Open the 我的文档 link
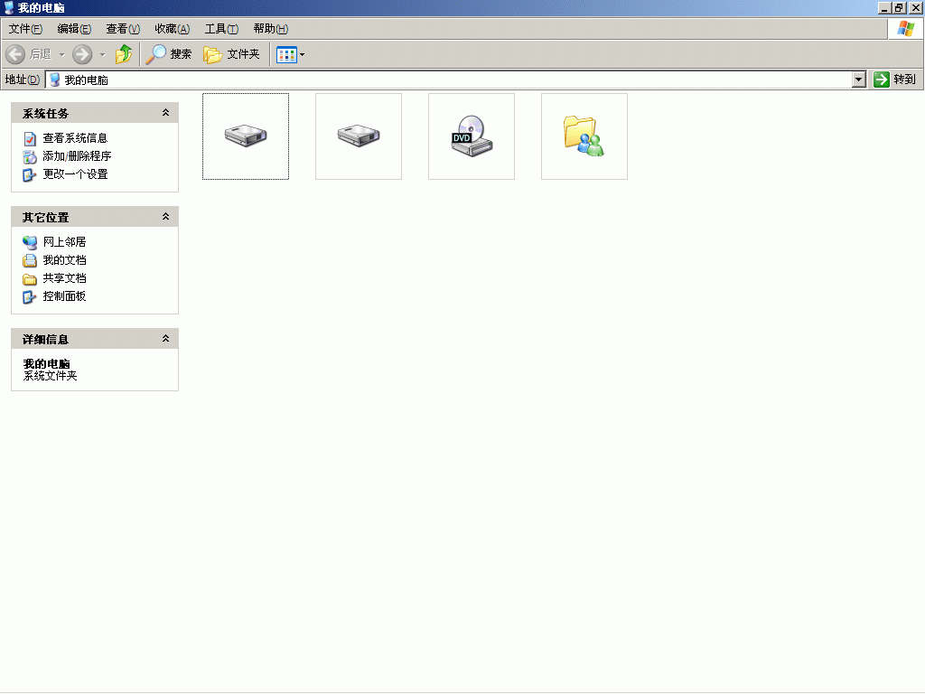The width and height of the screenshot is (925, 694). [x=64, y=260]
